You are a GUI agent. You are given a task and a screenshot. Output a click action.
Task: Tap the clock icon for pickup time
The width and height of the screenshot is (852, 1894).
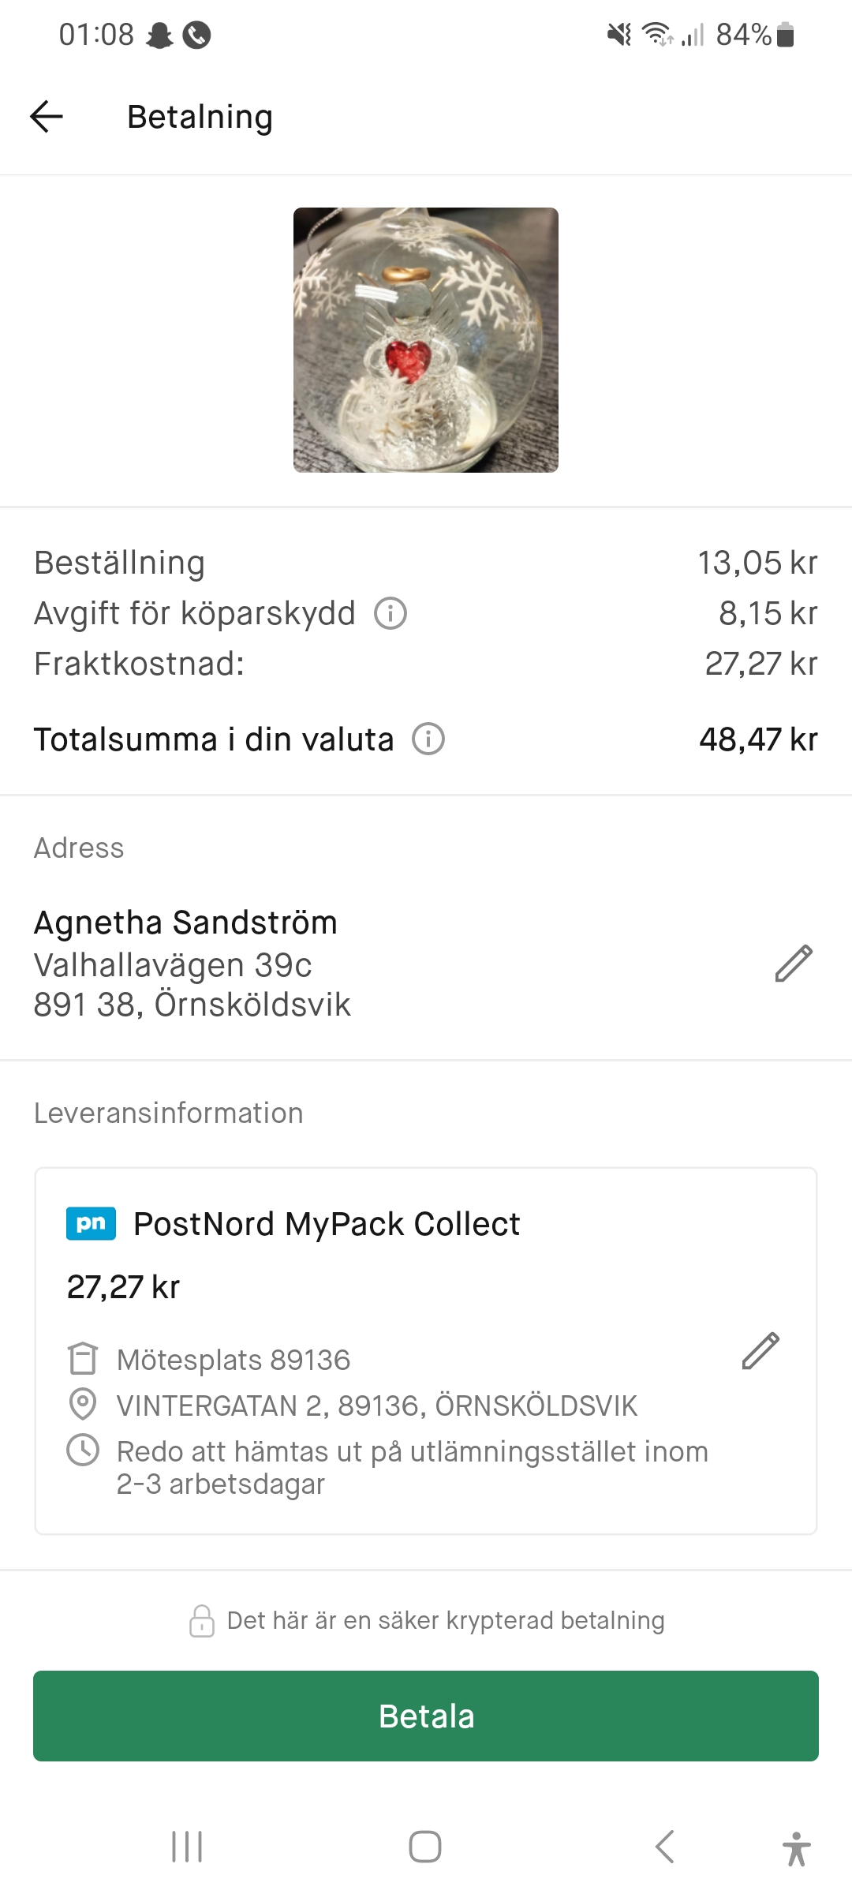point(83,1450)
